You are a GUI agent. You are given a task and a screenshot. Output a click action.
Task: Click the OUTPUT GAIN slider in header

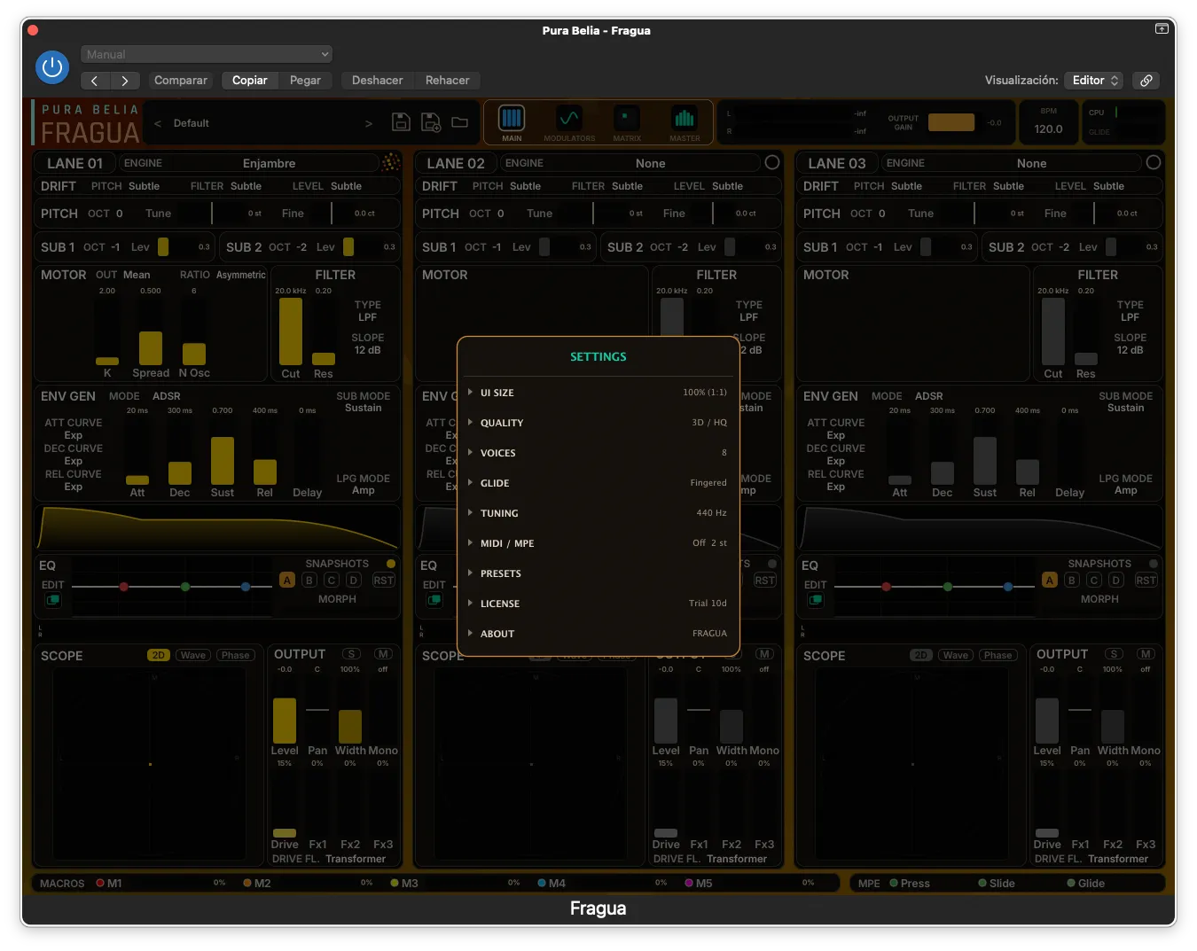point(951,122)
